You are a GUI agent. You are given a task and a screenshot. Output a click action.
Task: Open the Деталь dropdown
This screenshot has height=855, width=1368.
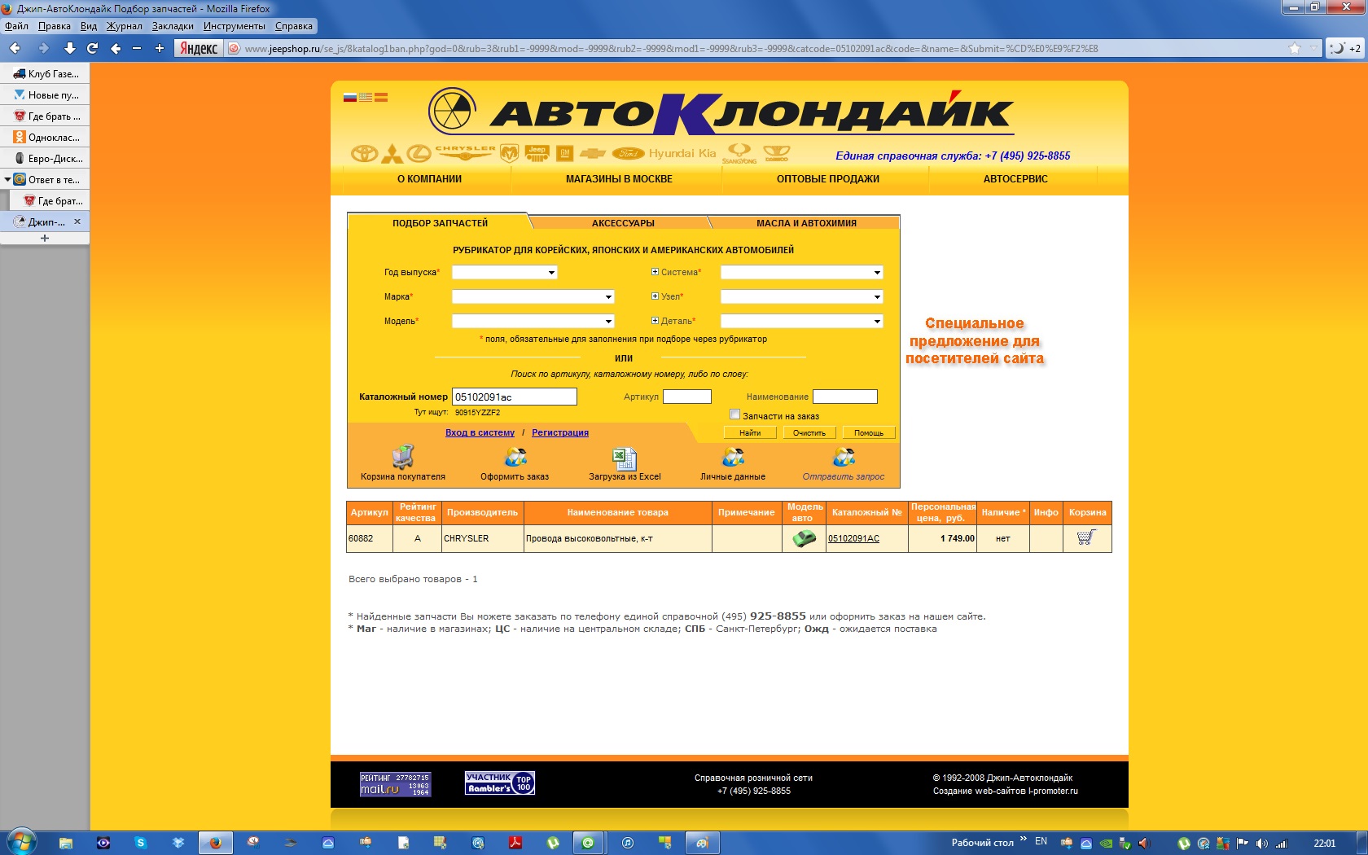click(802, 322)
